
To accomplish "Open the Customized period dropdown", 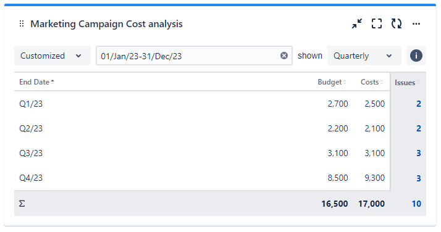I will point(52,56).
